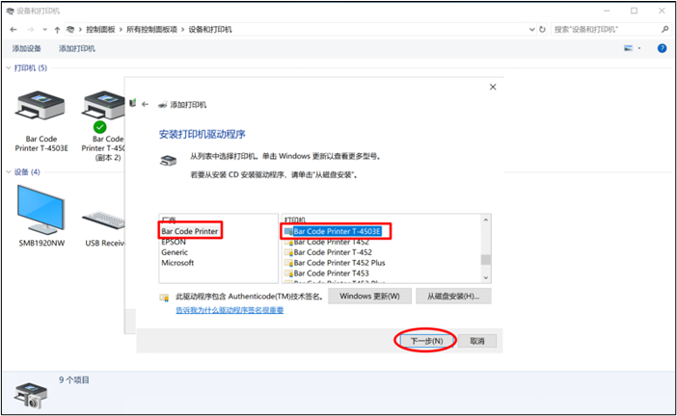This screenshot has height=416, width=677.
Task: Open view options dropdown arrow
Action: click(639, 48)
